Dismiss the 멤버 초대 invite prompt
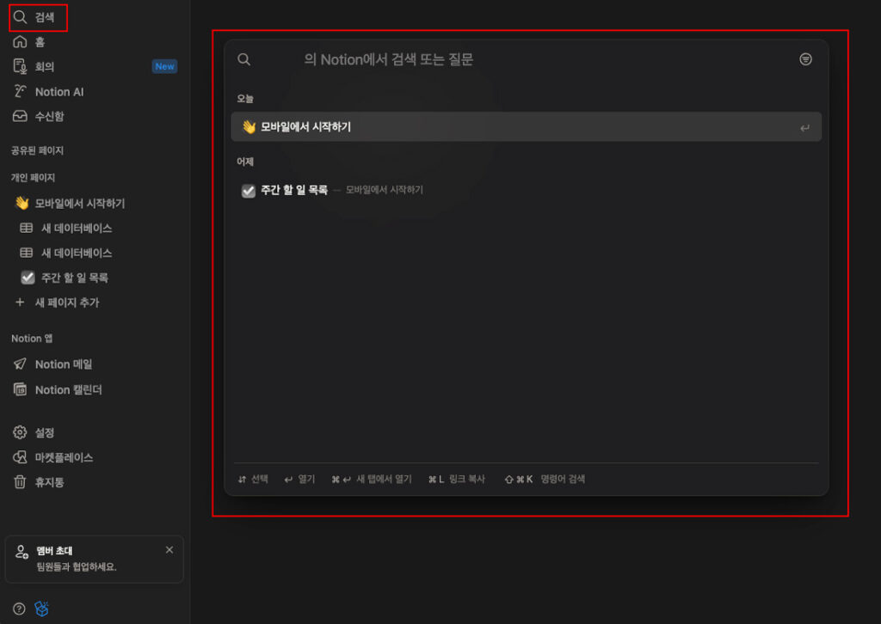The height and width of the screenshot is (624, 881). tap(169, 549)
